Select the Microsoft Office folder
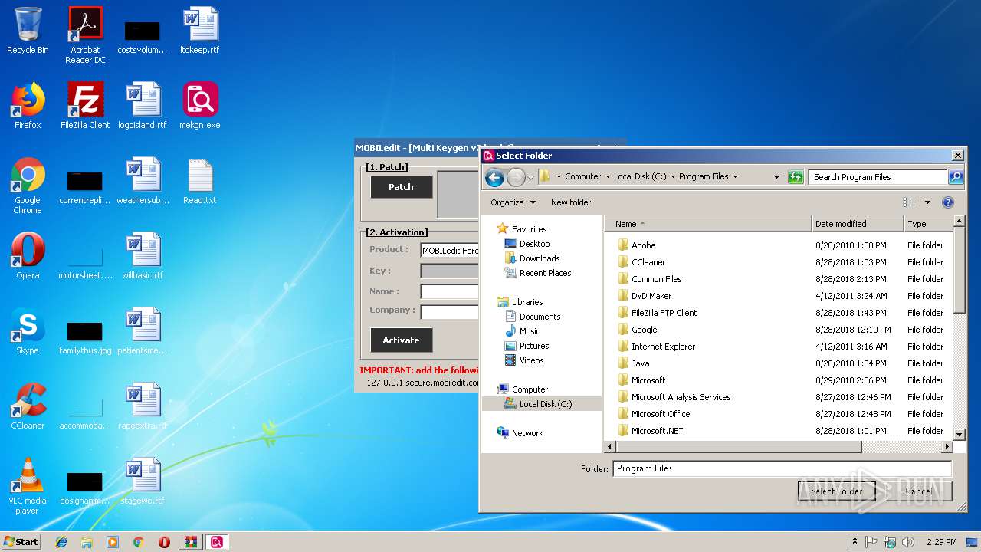The width and height of the screenshot is (981, 552). (x=661, y=414)
